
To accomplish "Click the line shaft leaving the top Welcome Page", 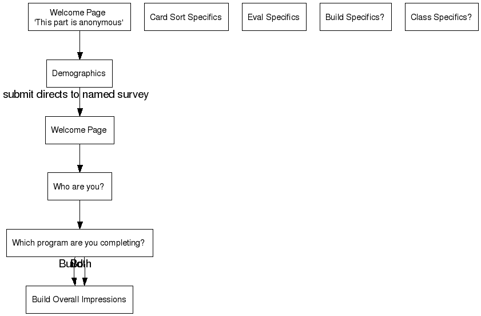I will point(79,40).
